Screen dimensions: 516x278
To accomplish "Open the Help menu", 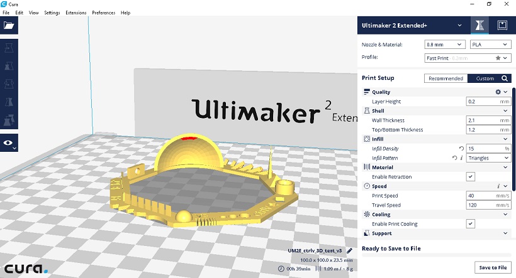I will (x=125, y=13).
